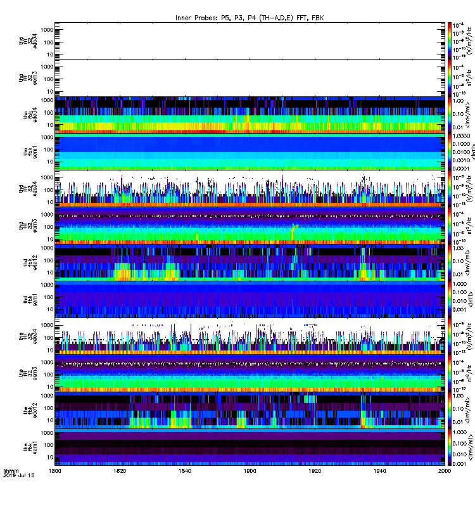Click the color bar beside thd fbk scm1

tap(450, 299)
